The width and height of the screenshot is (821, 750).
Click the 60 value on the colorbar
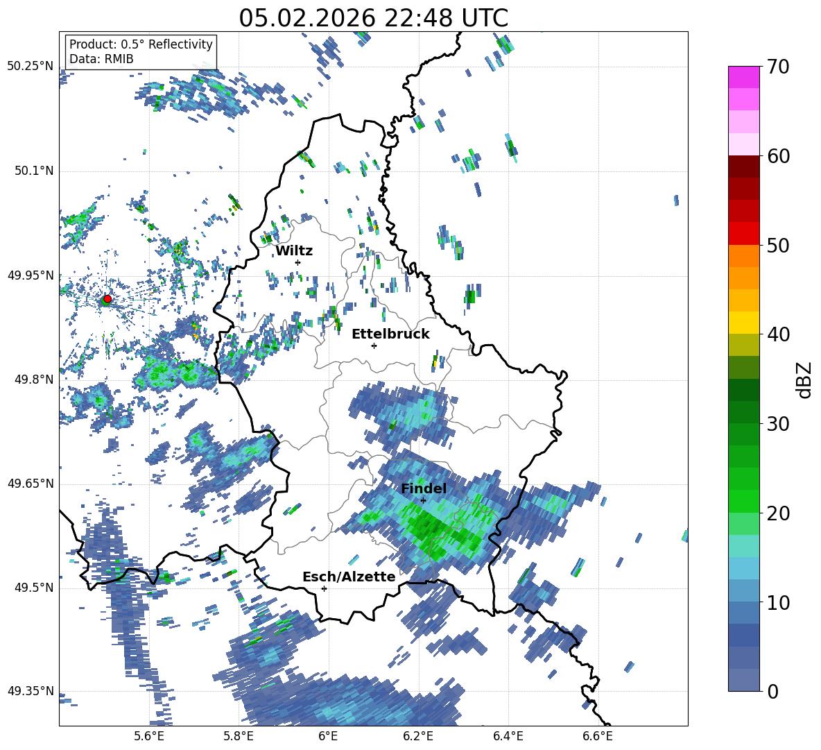pos(778,156)
